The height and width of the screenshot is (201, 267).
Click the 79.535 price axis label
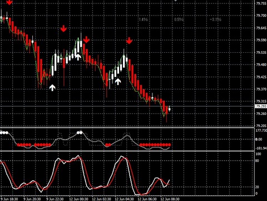(x=261, y=53)
